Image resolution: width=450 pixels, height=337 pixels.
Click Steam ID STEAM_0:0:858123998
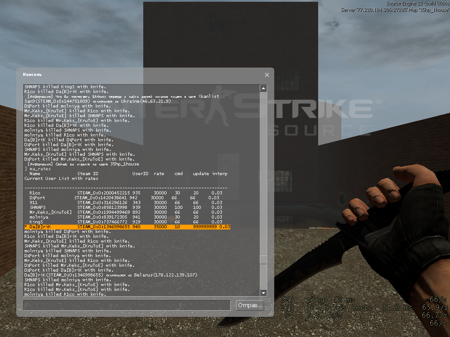click(x=102, y=208)
